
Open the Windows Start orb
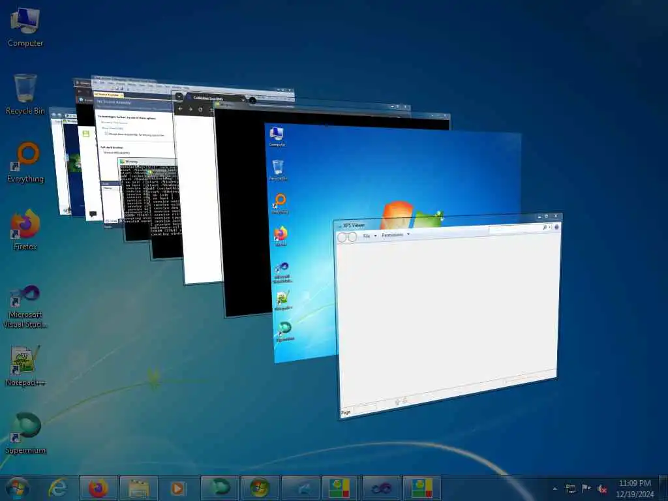[x=18, y=488]
